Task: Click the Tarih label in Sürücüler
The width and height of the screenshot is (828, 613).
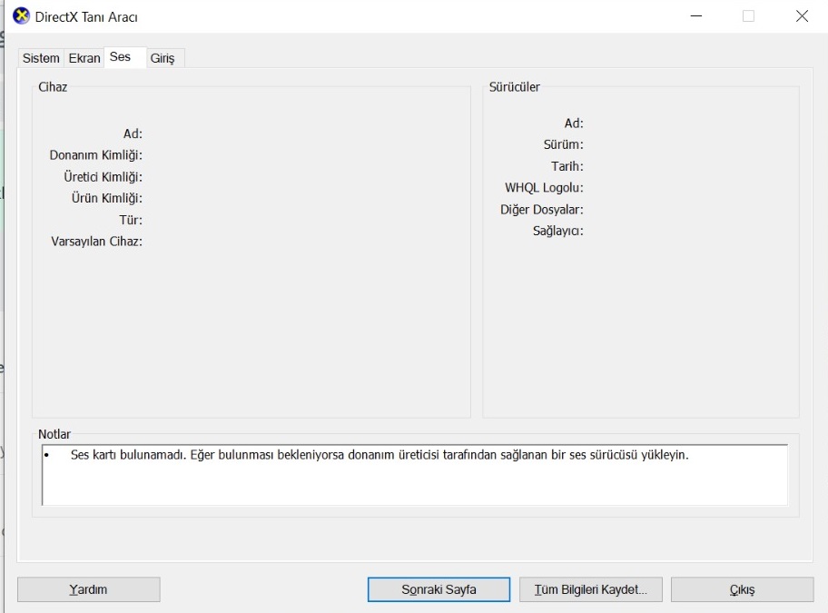Action: point(567,166)
